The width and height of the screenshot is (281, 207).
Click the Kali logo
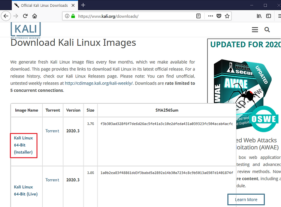tap(25, 30)
